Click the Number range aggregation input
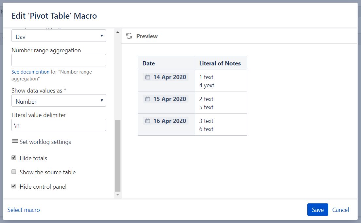The height and width of the screenshot is (223, 361). [x=59, y=60]
